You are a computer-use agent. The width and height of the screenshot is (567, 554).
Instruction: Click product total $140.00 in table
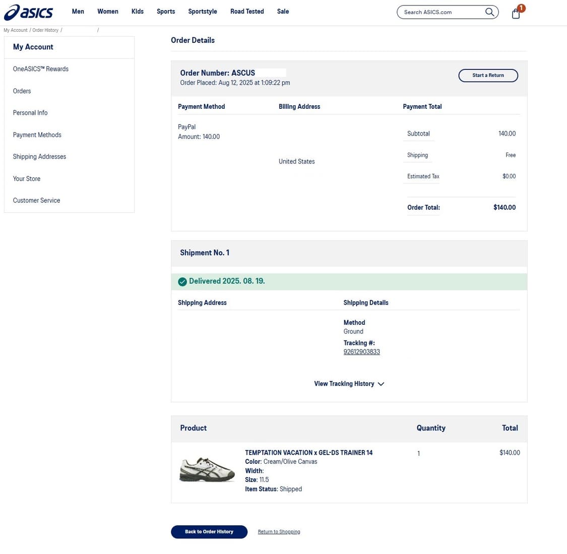click(x=510, y=452)
